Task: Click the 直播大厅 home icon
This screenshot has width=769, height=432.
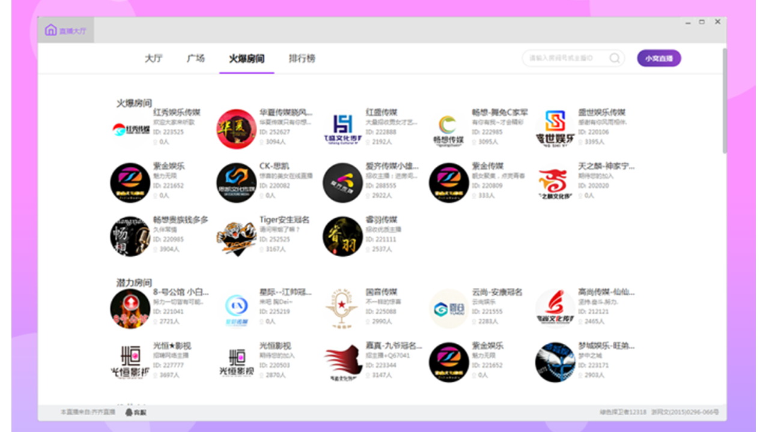Action: (x=50, y=30)
